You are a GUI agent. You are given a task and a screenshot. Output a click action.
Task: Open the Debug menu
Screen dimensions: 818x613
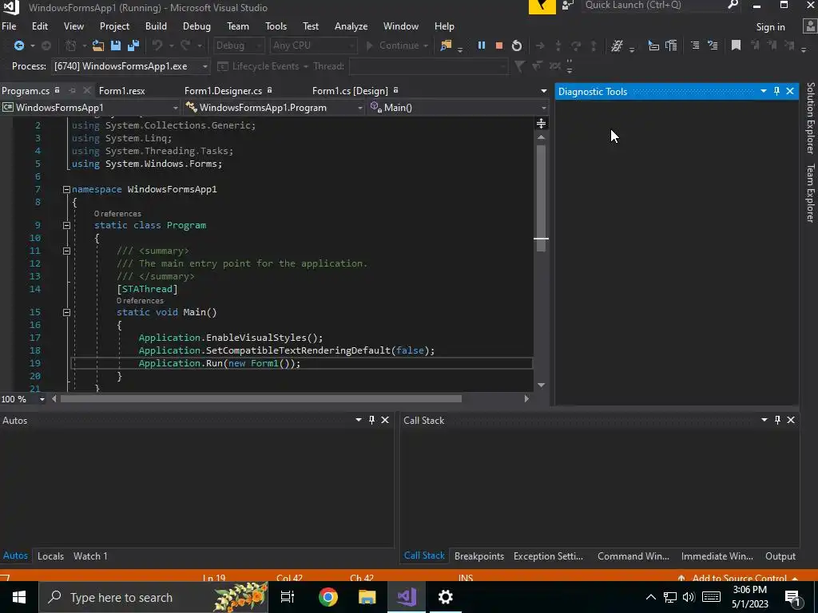[x=197, y=26]
